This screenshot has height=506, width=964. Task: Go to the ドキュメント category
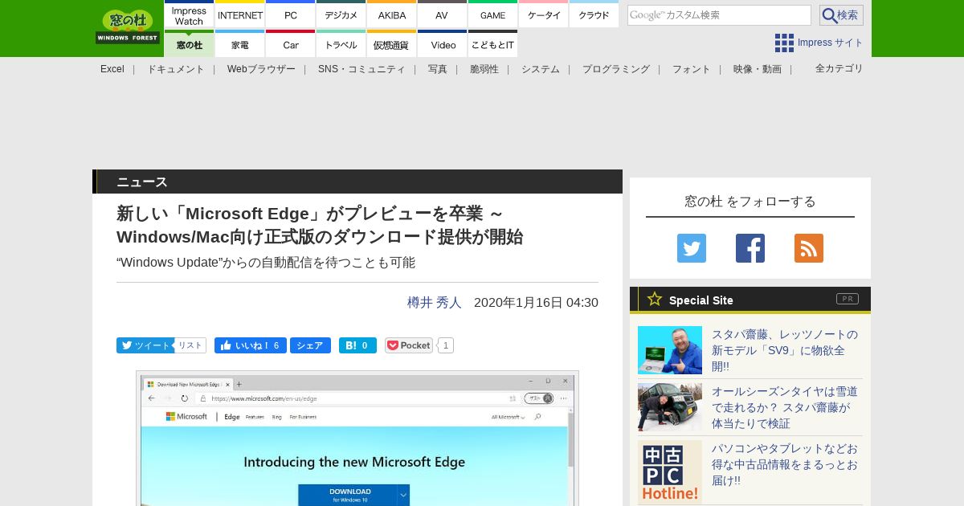[x=176, y=69]
